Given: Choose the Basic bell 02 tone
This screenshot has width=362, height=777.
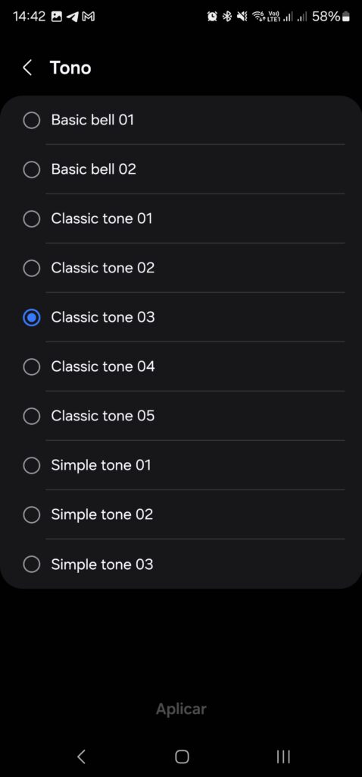Looking at the screenshot, I should click(x=181, y=169).
